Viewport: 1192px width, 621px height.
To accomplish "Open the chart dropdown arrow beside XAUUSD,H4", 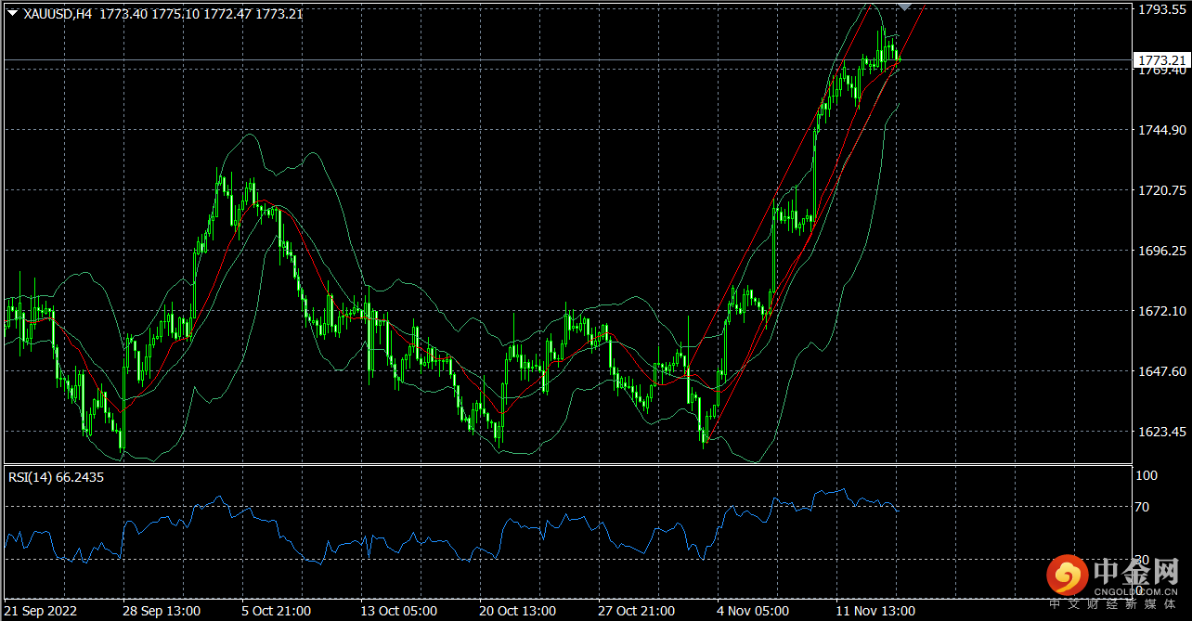I will point(13,14).
